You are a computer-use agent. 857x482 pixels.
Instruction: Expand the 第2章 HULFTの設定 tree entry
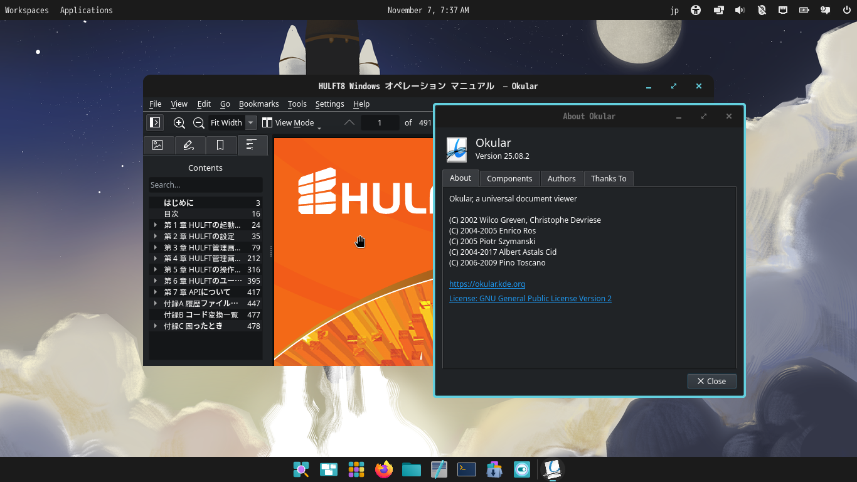[x=155, y=236]
